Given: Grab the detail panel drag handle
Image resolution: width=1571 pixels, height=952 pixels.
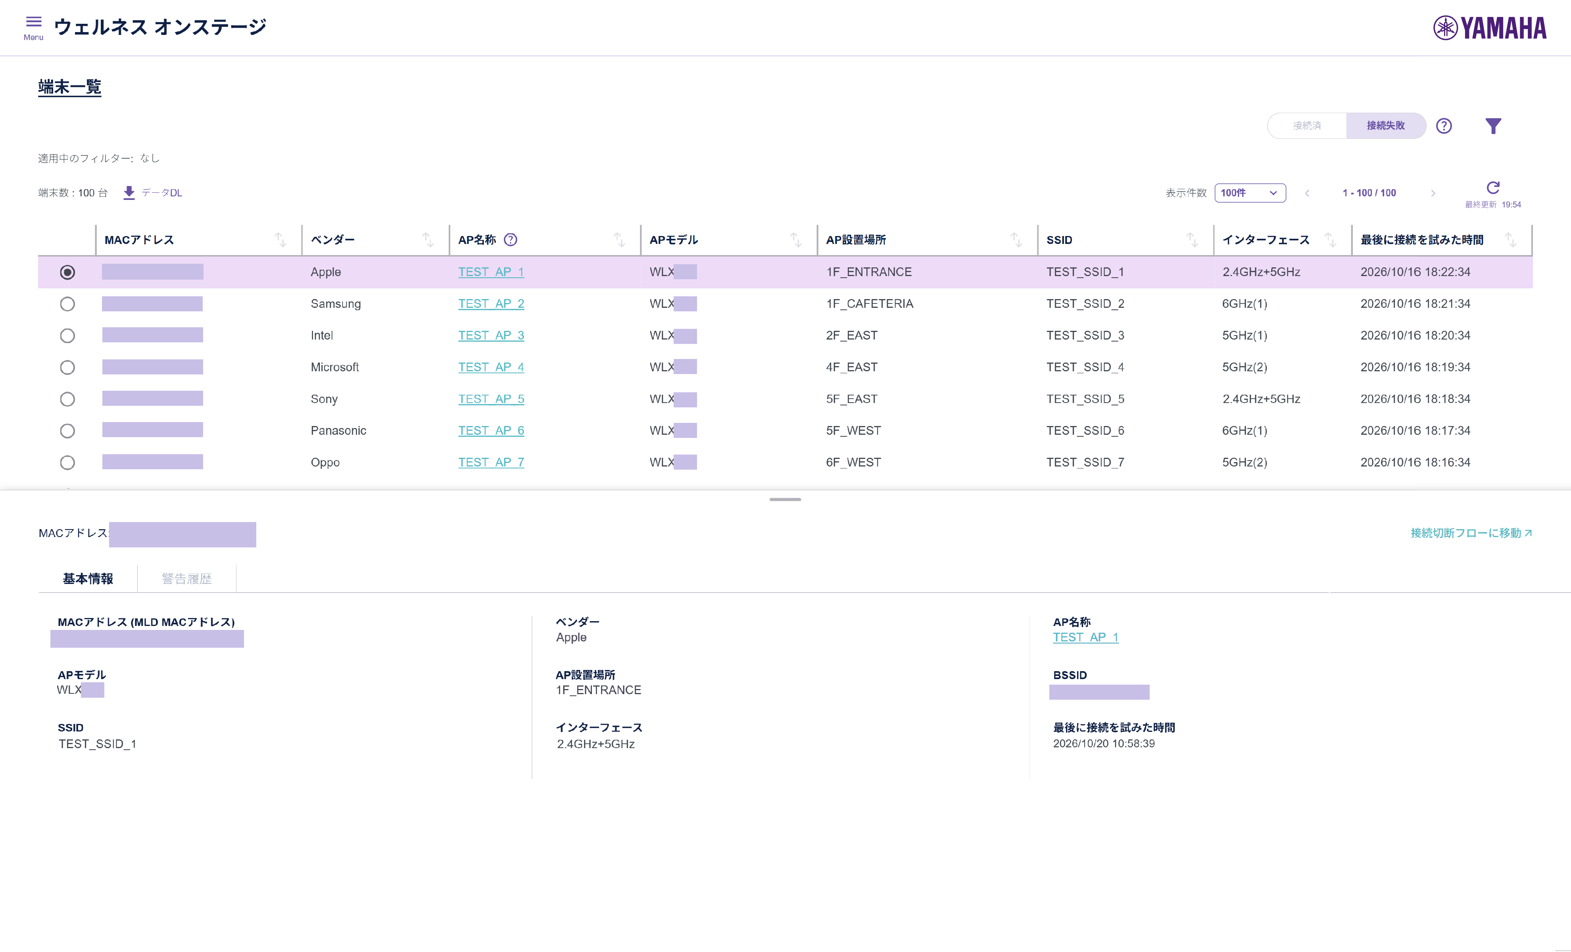Looking at the screenshot, I should click(785, 500).
